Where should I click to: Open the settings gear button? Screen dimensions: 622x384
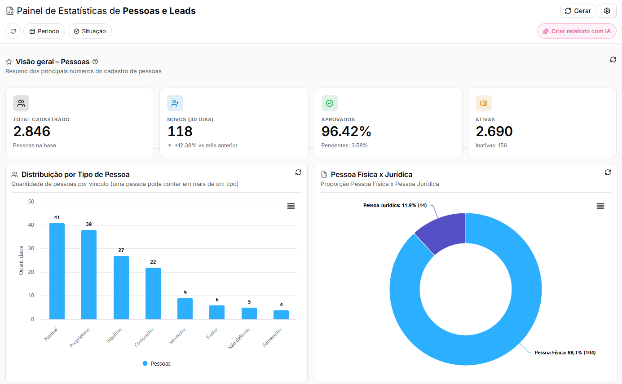pos(607,11)
